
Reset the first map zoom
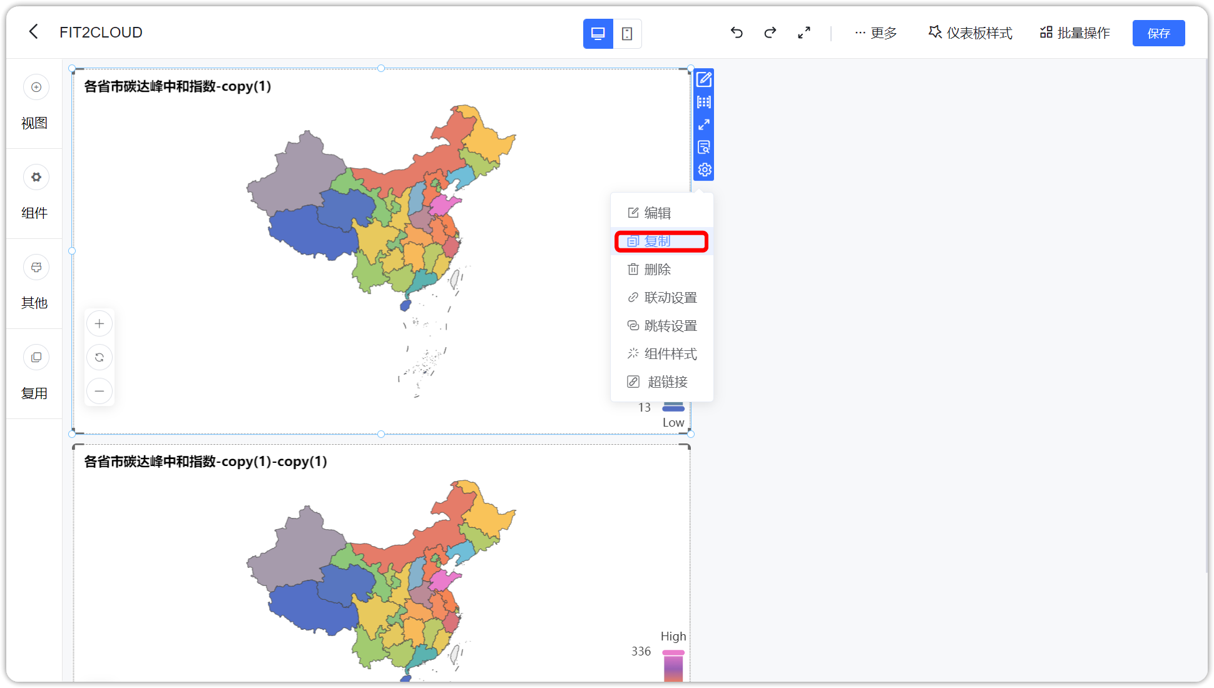pyautogui.click(x=99, y=357)
